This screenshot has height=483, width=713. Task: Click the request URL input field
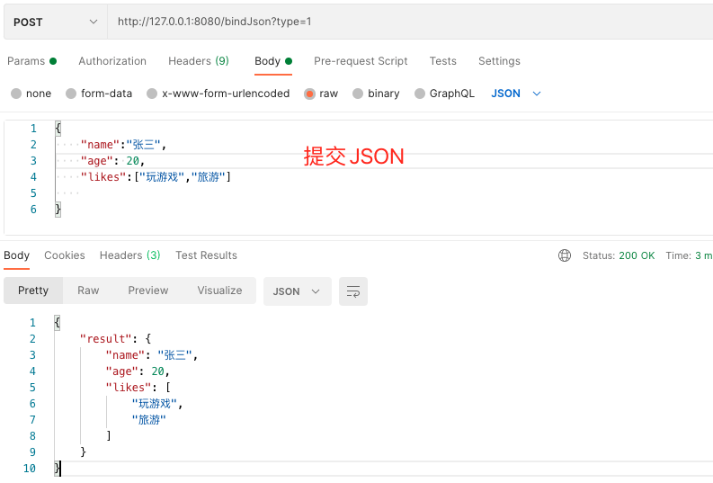coord(405,22)
